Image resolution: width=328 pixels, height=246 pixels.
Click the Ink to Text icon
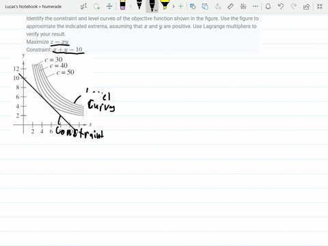(x=218, y=6)
